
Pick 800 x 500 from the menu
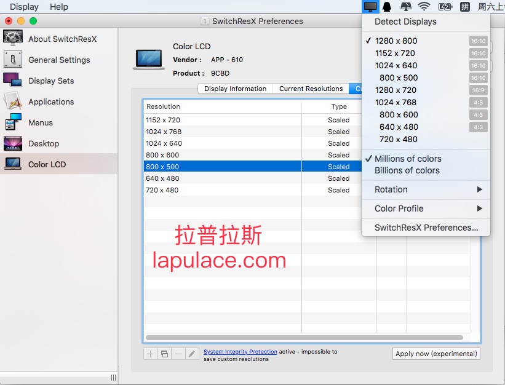click(x=426, y=77)
